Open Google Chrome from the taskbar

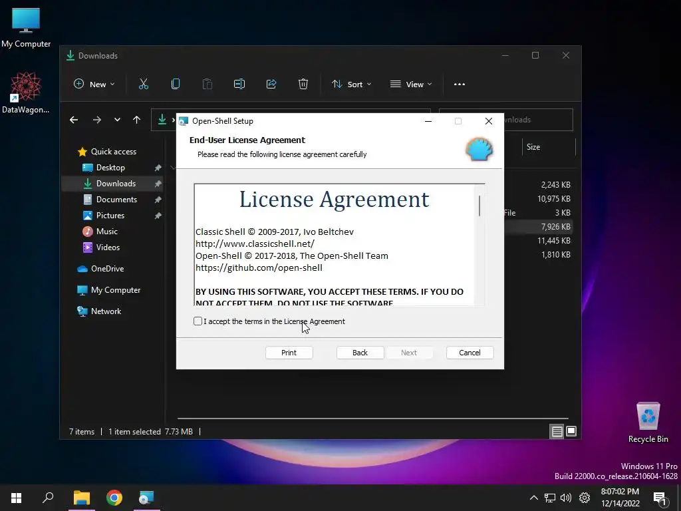pos(114,498)
